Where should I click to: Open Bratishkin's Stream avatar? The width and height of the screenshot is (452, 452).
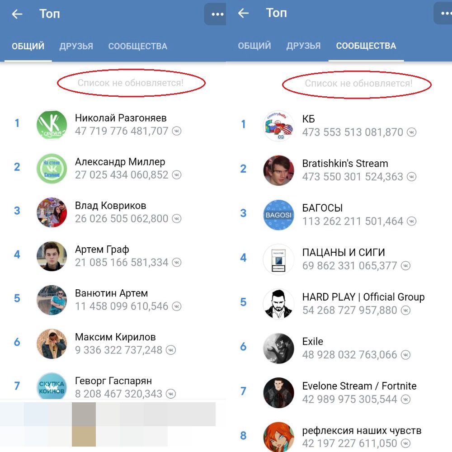pyautogui.click(x=278, y=170)
